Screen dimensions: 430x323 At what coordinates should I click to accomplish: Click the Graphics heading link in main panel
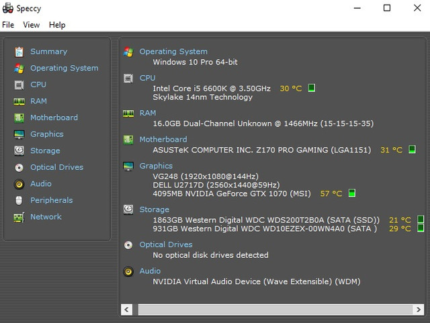pyautogui.click(x=156, y=166)
